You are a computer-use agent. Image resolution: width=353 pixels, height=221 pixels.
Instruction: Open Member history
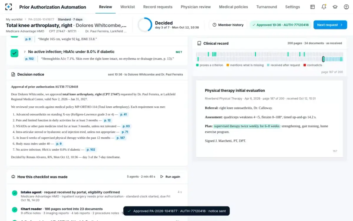pyautogui.click(x=228, y=25)
